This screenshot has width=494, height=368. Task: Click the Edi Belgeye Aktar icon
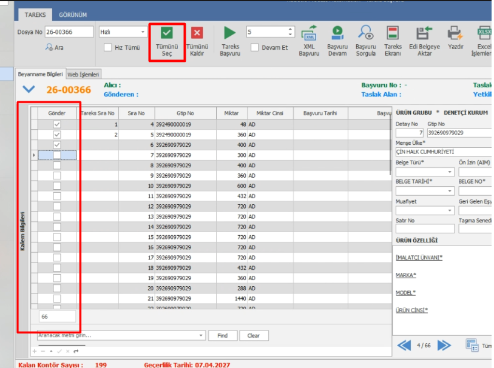(x=424, y=33)
